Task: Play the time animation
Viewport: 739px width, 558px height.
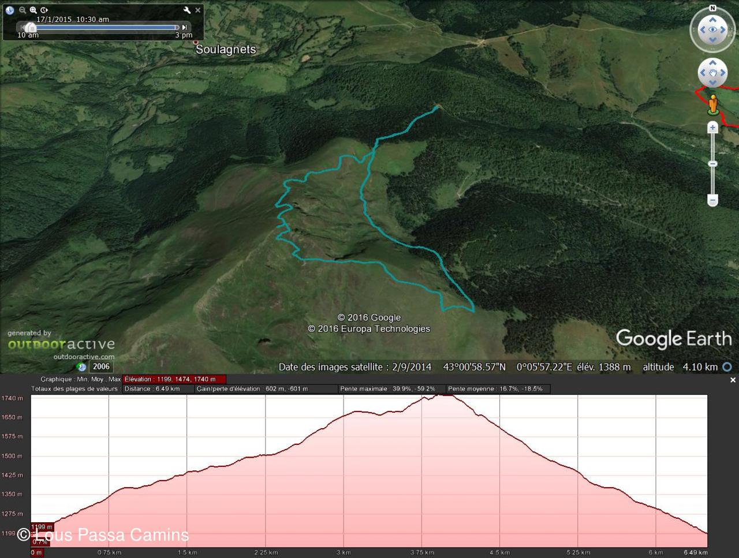Action: [x=44, y=10]
